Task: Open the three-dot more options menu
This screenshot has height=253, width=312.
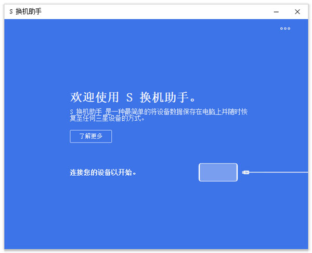Action: (285, 29)
